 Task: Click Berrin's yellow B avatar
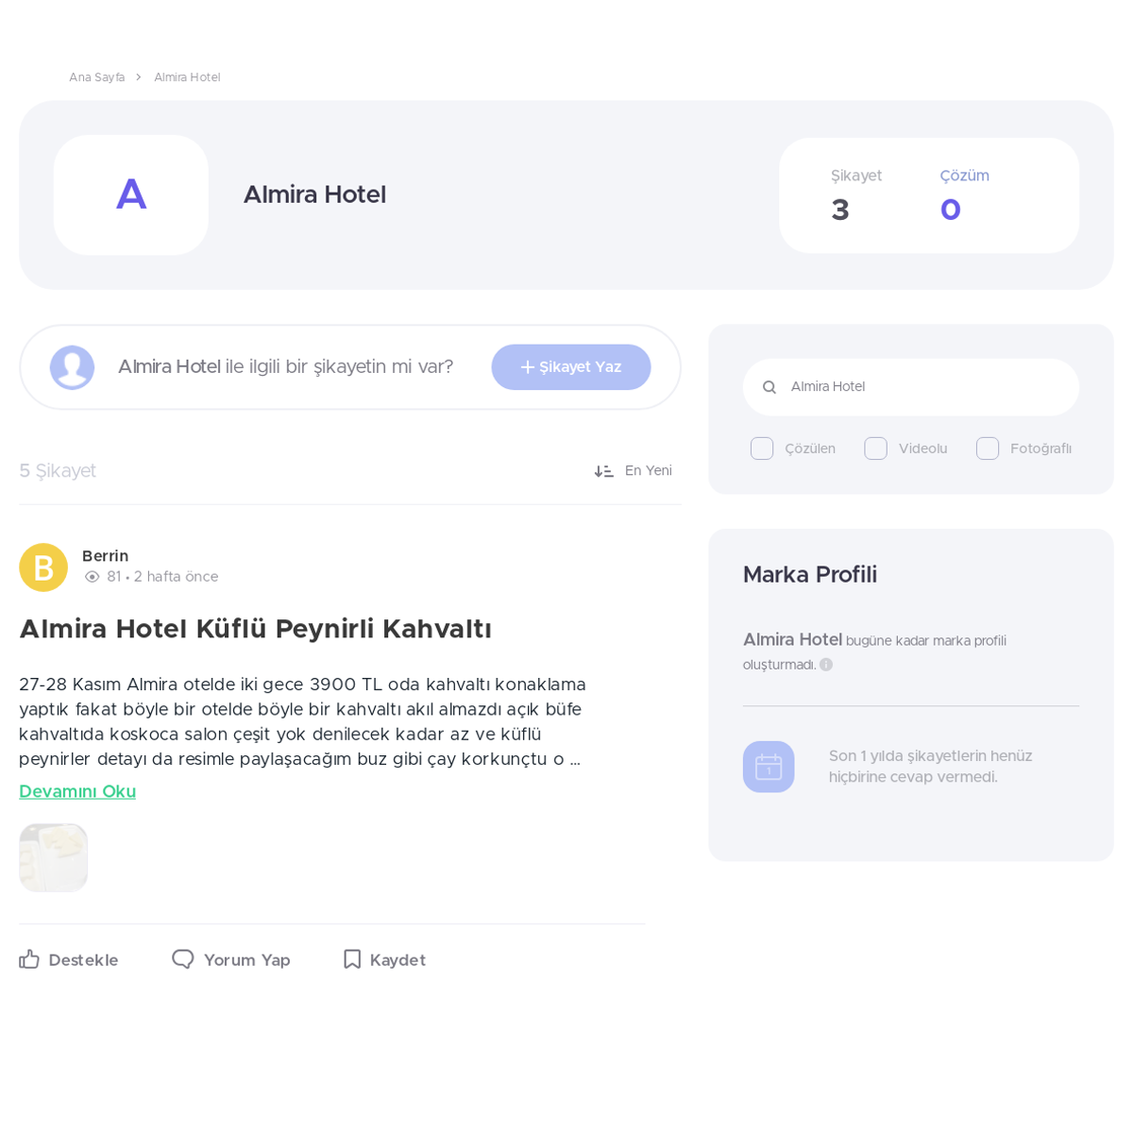43,567
